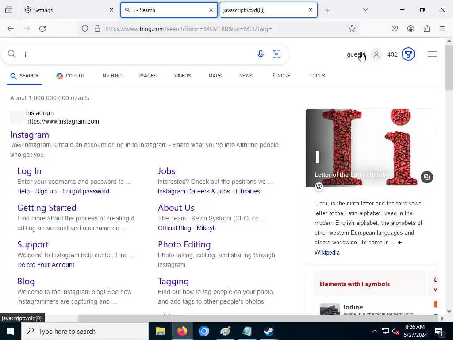Image resolution: width=453 pixels, height=340 pixels.
Task: Open the TOOLS option
Action: pos(317,76)
